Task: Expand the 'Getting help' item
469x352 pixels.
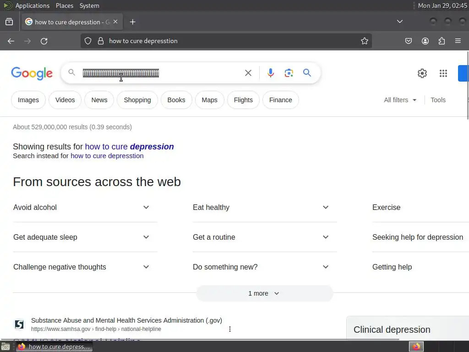Action: [x=420, y=267]
